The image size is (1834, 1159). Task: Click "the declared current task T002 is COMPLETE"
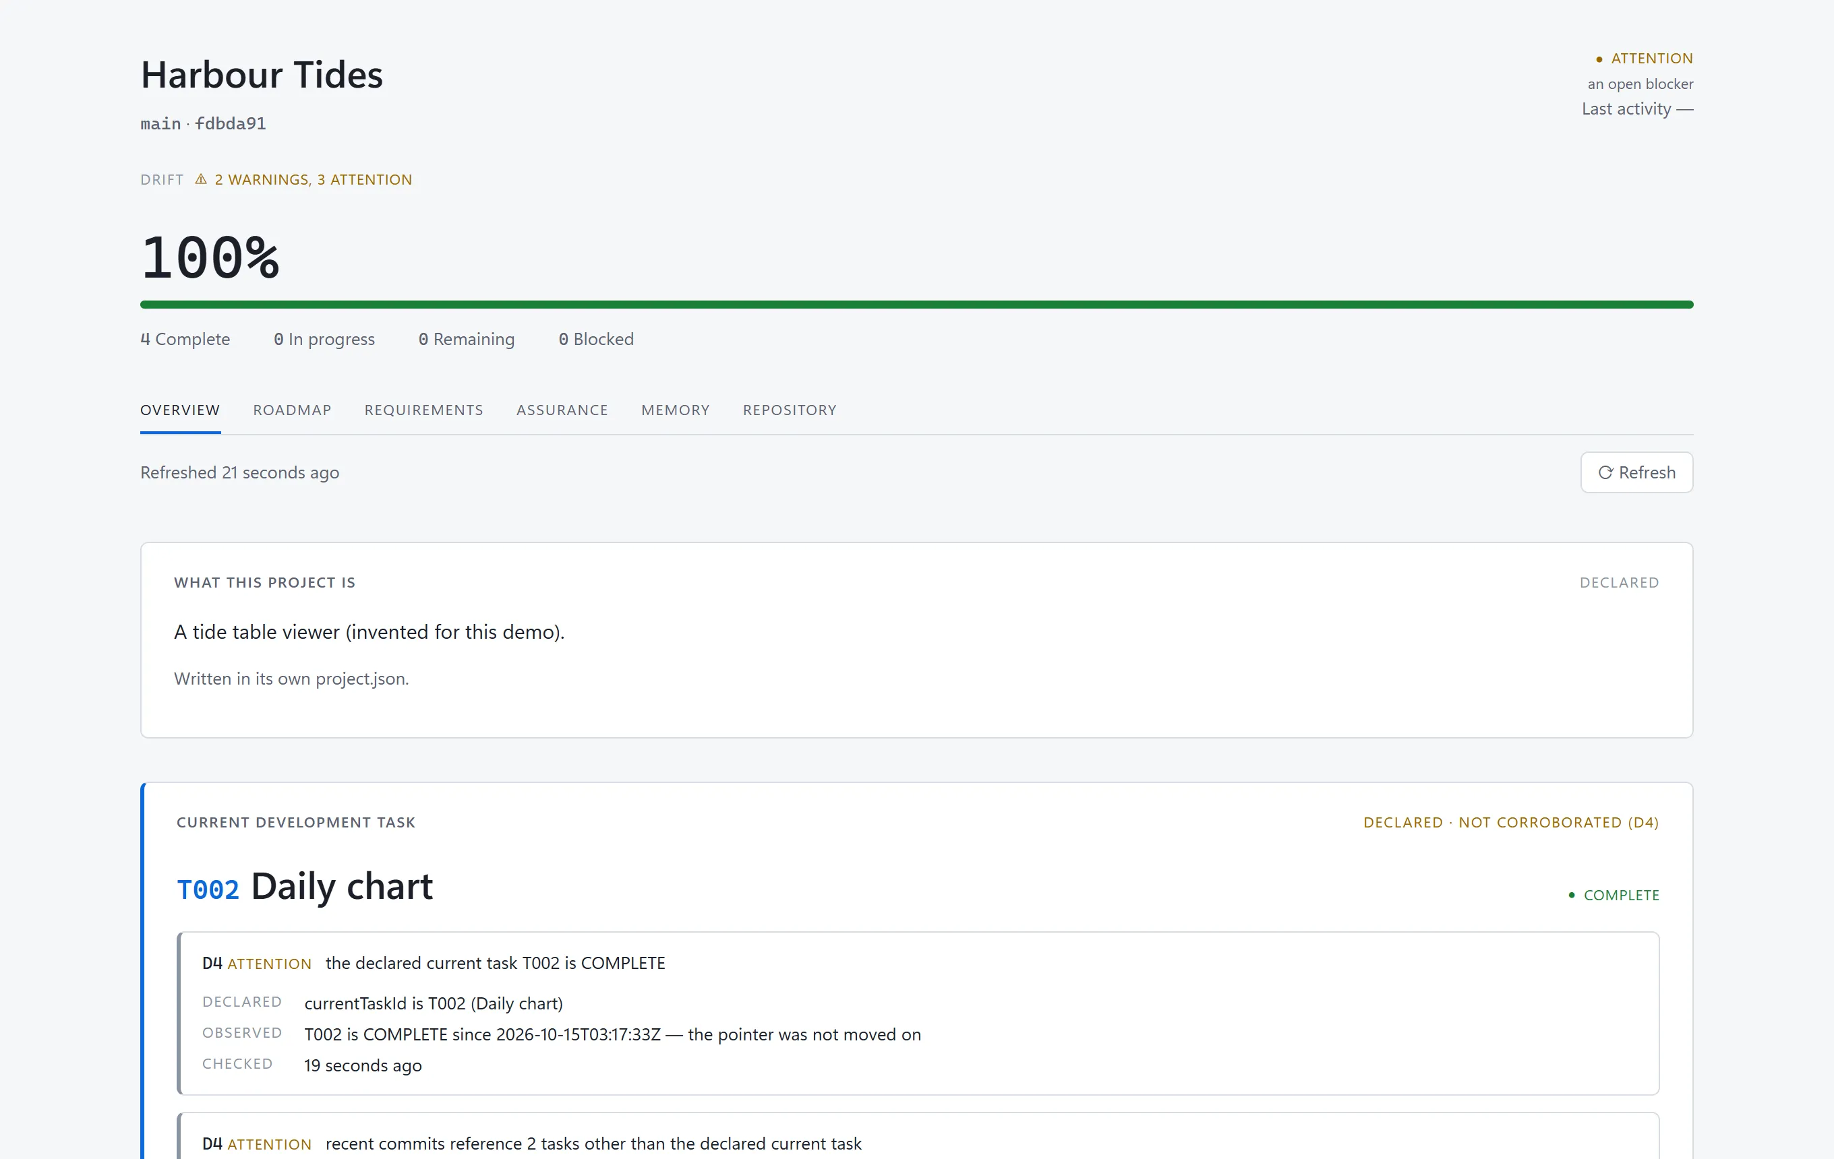click(496, 963)
